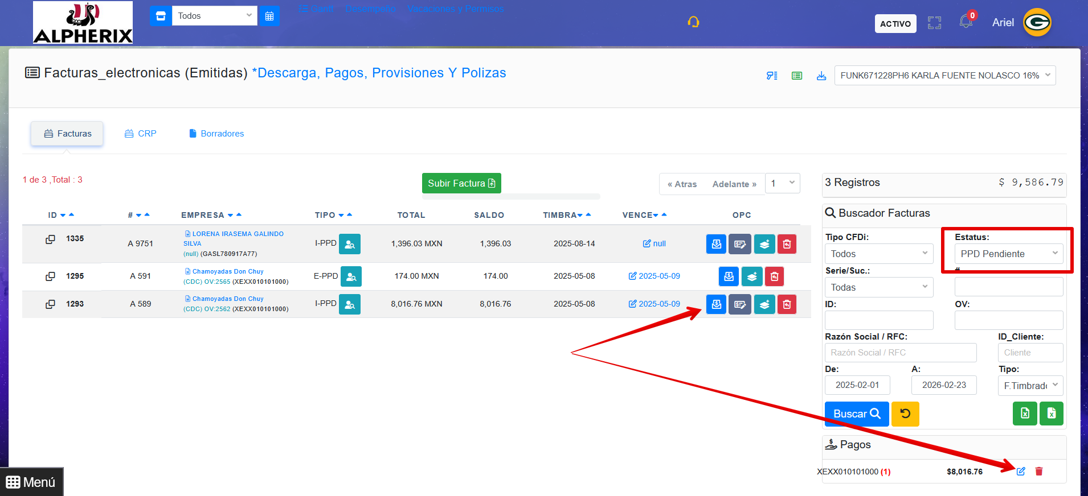Click the Razón Social / RFC field
The width and height of the screenshot is (1088, 496).
coord(900,353)
